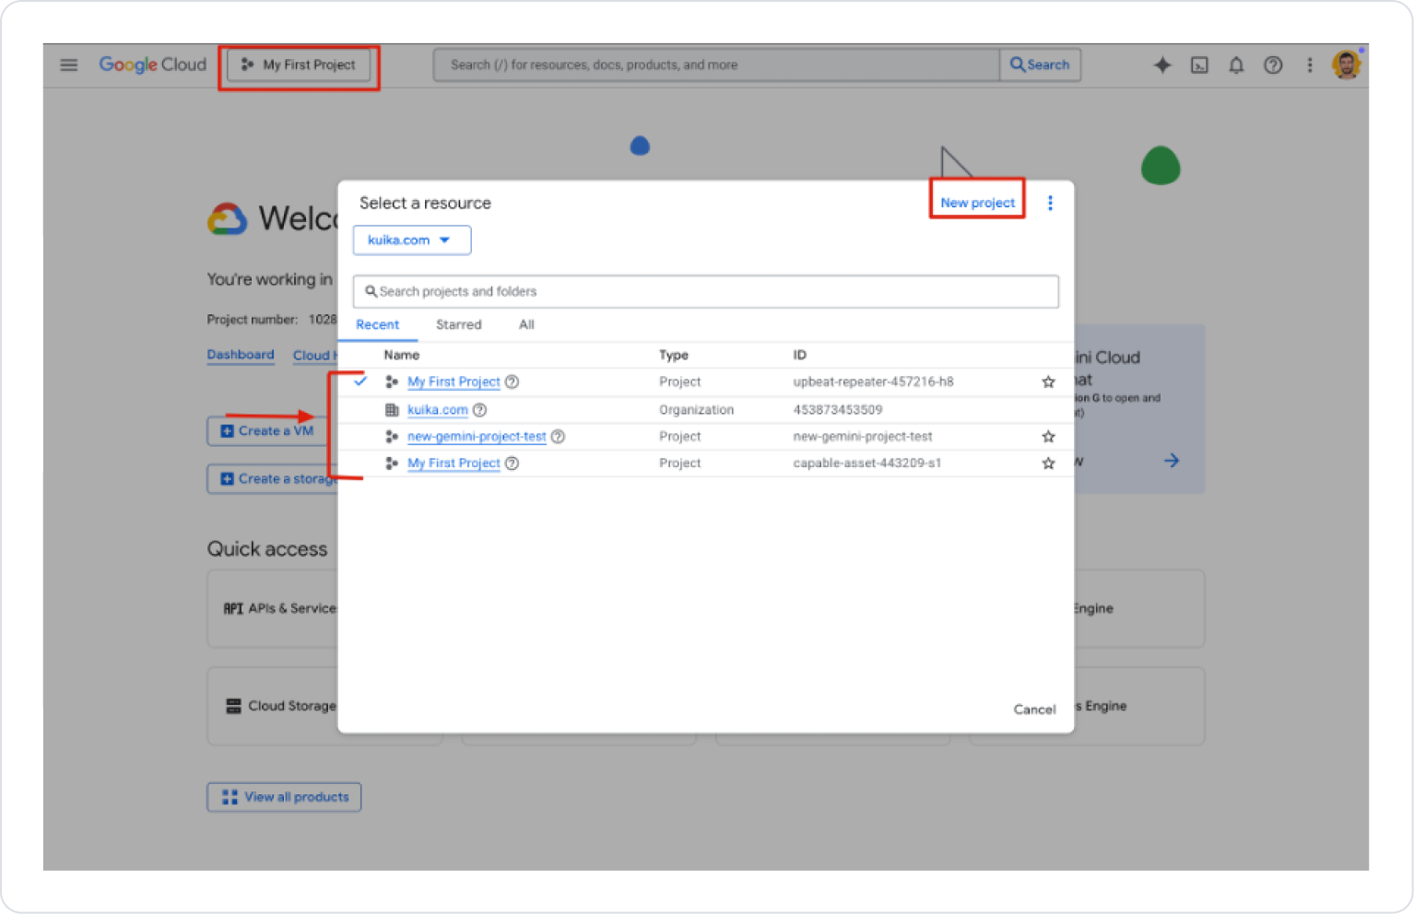Open the header three-dot settings menu
This screenshot has width=1414, height=914.
[x=1310, y=65]
